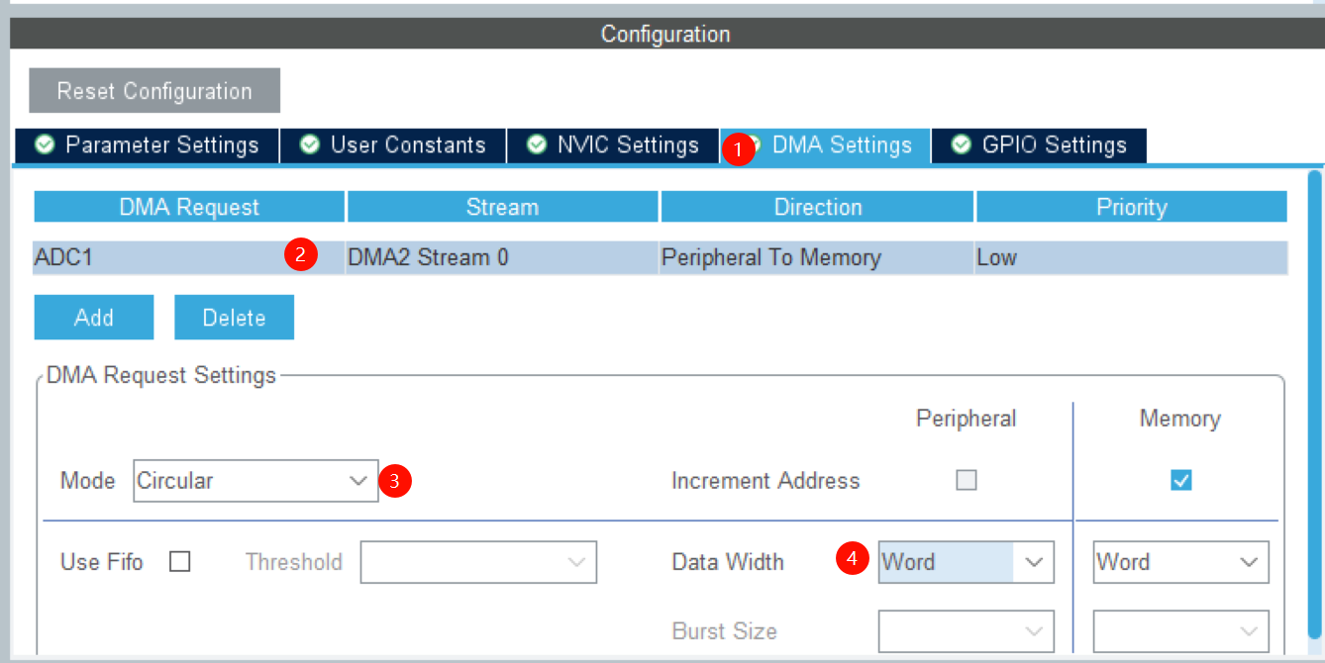Click green check icon on GPIO Settings tab
The width and height of the screenshot is (1325, 663).
(961, 144)
